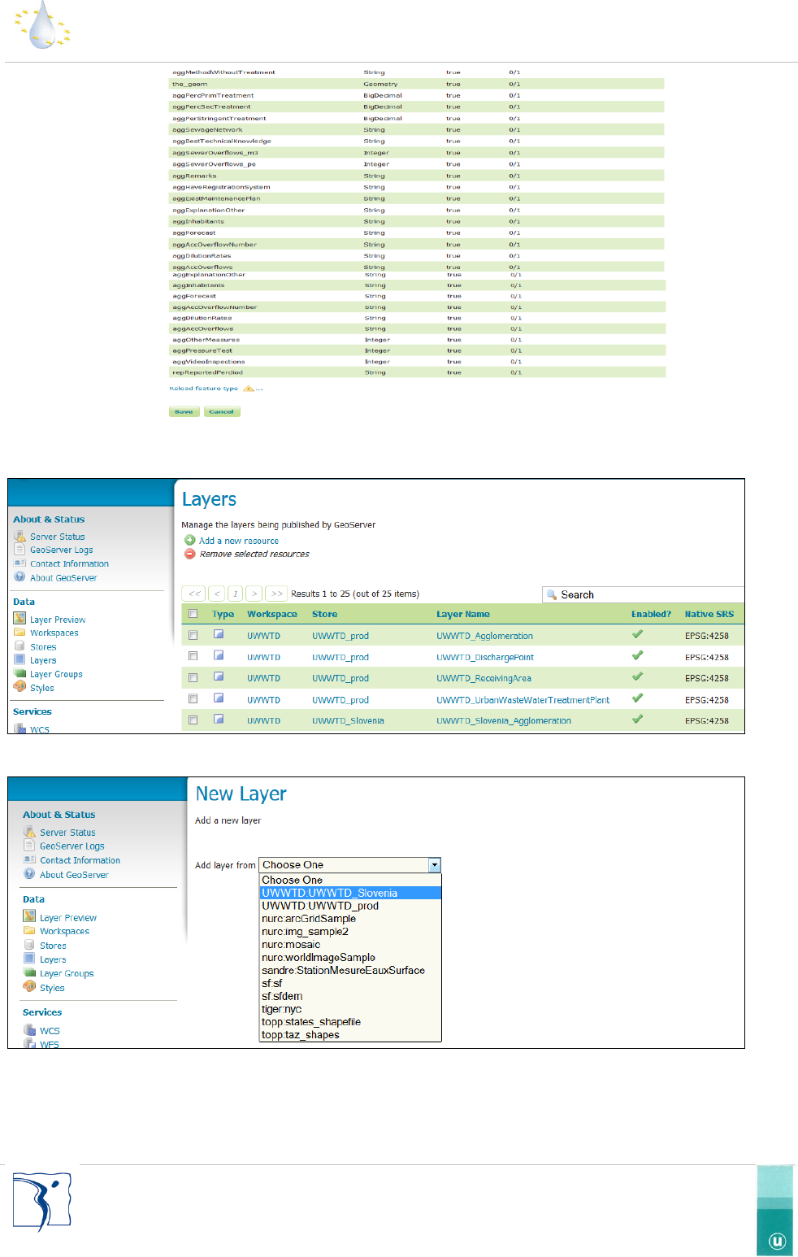
Task: Check the UWWTD_Slovenia_Agglomeration row checkbox
Action: pyautogui.click(x=193, y=720)
